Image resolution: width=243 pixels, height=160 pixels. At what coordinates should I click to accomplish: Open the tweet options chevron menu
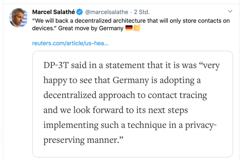tap(230, 11)
